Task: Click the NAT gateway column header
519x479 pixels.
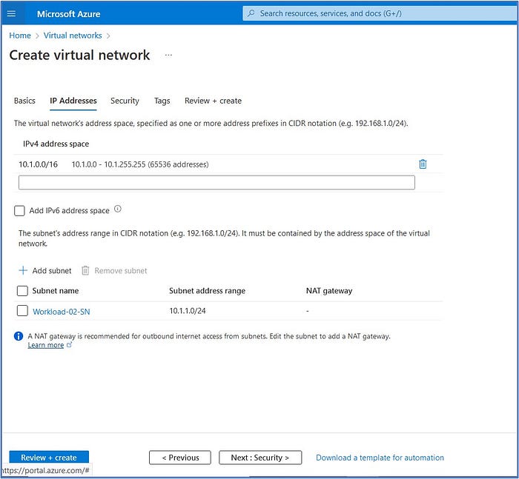Action: (329, 291)
